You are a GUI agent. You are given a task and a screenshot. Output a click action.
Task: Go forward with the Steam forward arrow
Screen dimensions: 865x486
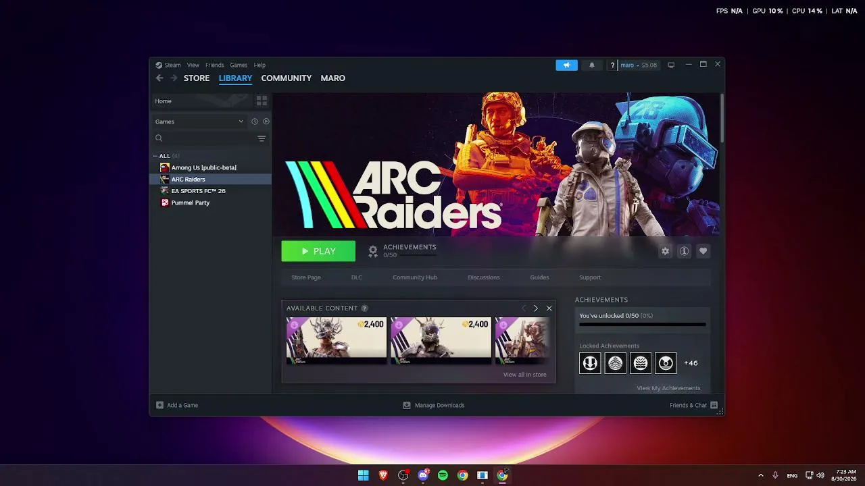click(174, 78)
